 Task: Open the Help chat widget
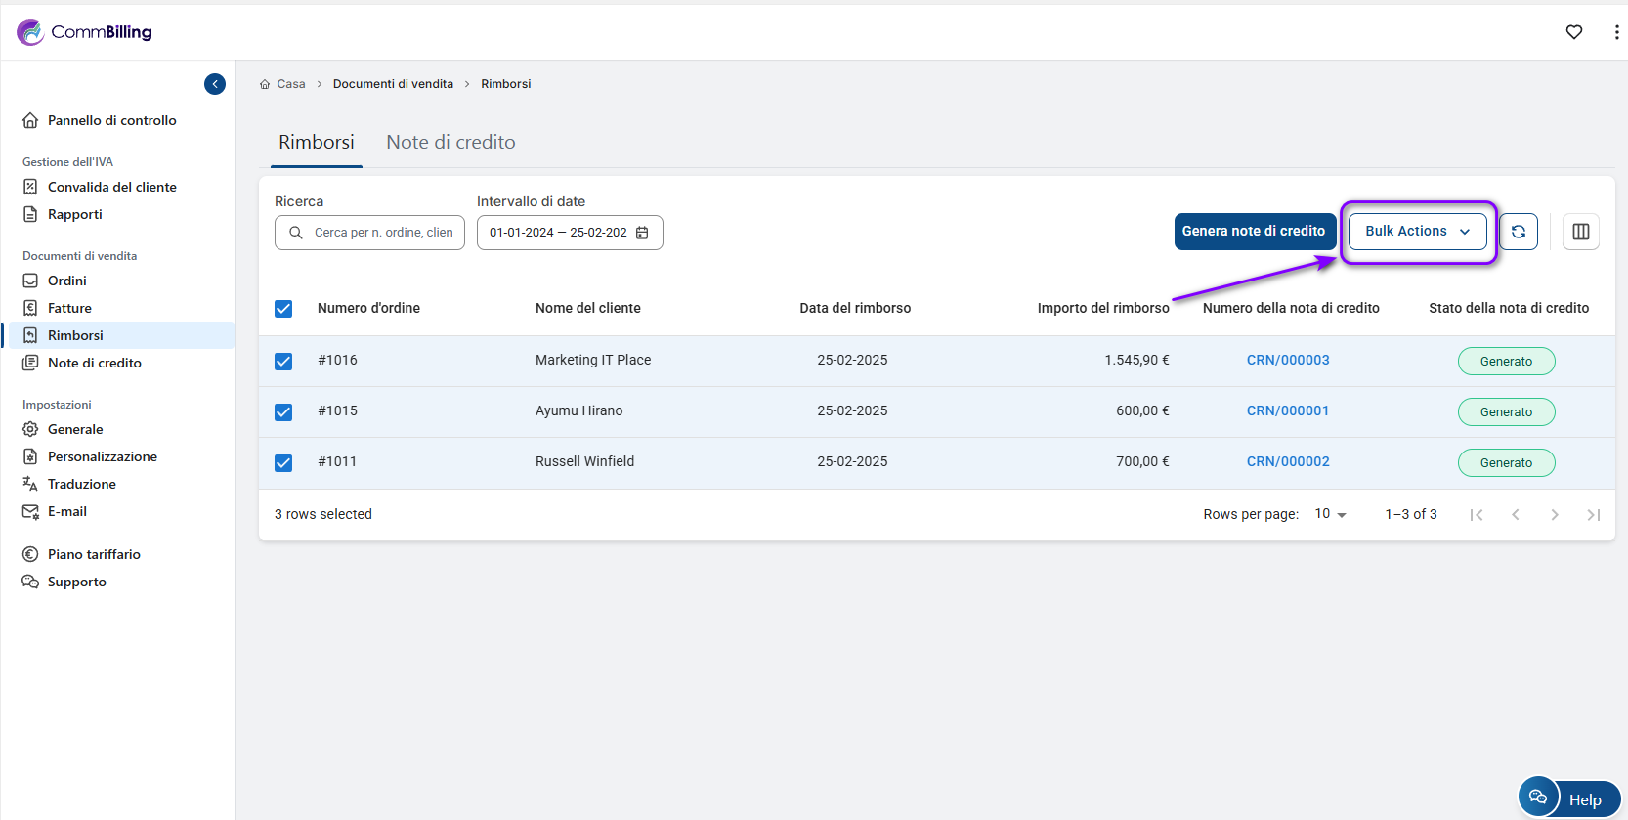pos(1569,798)
